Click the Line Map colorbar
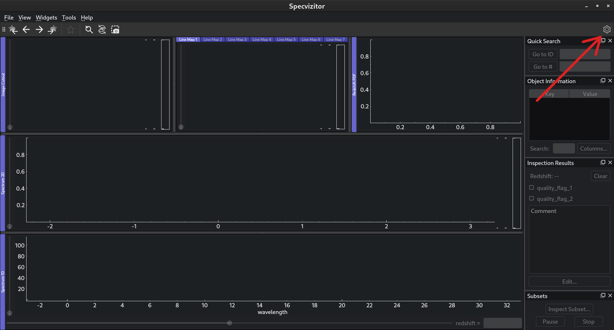Image resolution: width=614 pixels, height=330 pixels. 341,87
